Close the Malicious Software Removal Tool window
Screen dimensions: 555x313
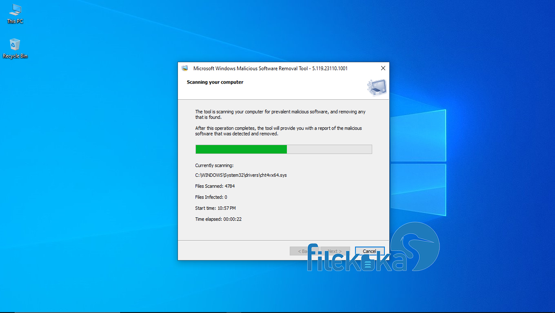tap(383, 68)
